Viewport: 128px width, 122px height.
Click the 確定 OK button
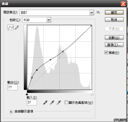point(114,12)
